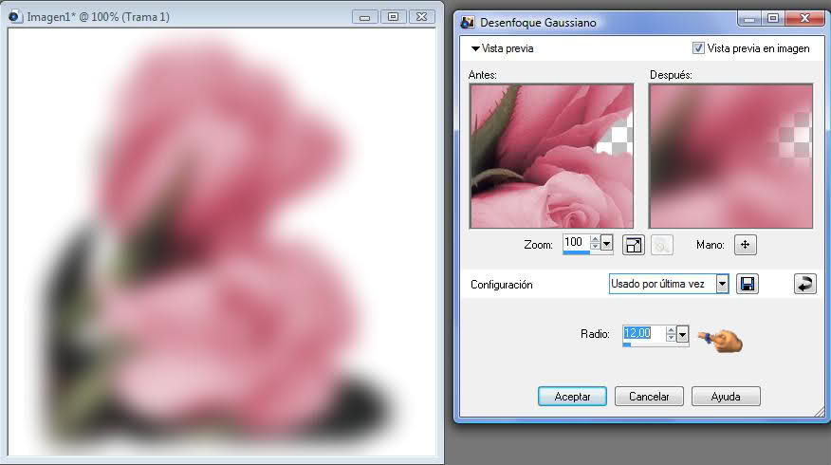Click the zoom magnifier icon beside Zoom
This screenshot has height=465, width=831.
(x=661, y=245)
